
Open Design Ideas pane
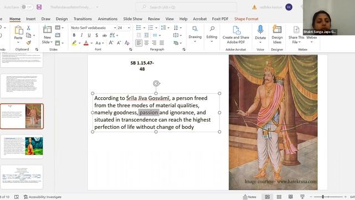(277, 34)
